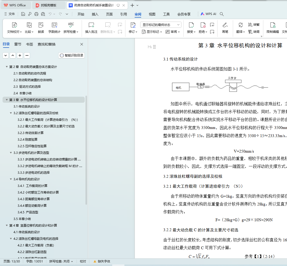
Task: Collapse section 3.2 滚珠丝杠螺母副 in outline
Action: [11, 113]
